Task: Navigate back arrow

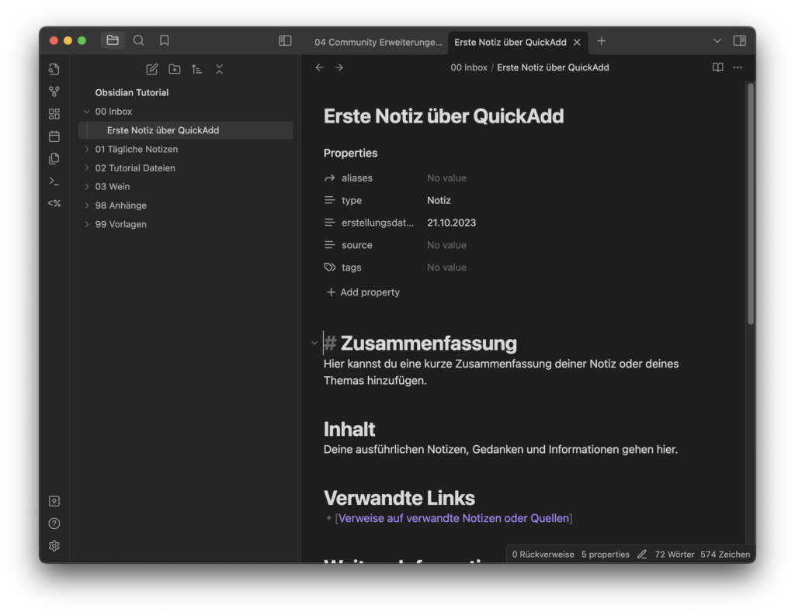Action: coord(319,67)
